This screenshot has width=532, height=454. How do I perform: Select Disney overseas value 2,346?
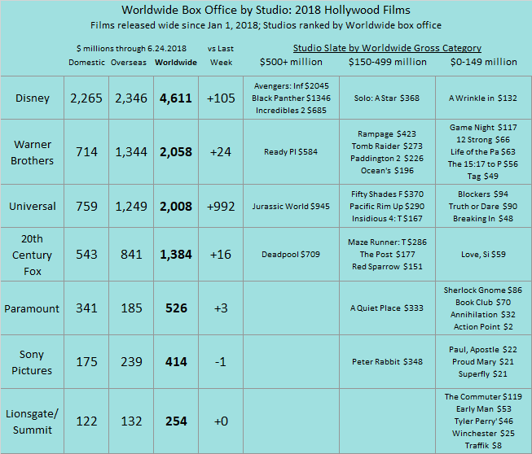point(131,98)
